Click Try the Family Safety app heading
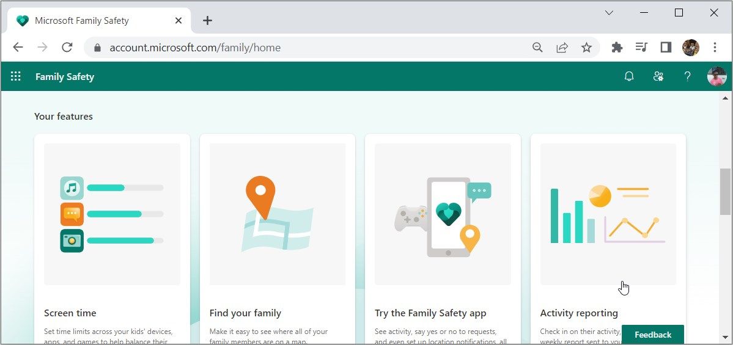 point(430,313)
